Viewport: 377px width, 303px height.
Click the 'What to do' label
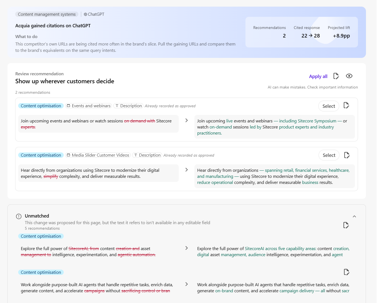[x=26, y=36]
